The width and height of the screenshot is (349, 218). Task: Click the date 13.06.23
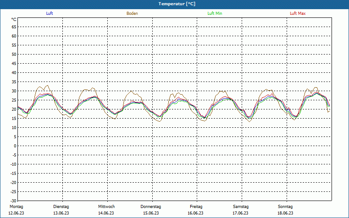click(61, 213)
